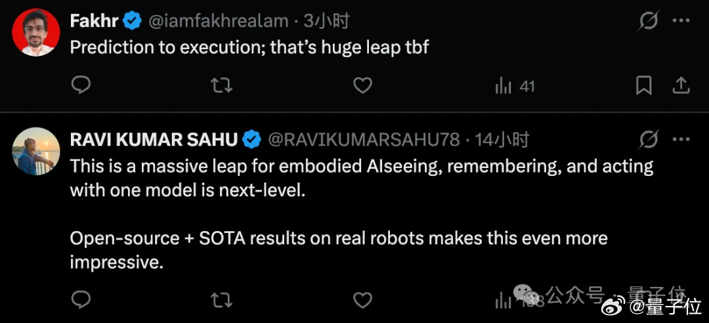Image resolution: width=709 pixels, height=323 pixels.
Task: Open Grok icon on Fakhr's tweet
Action: point(649,22)
